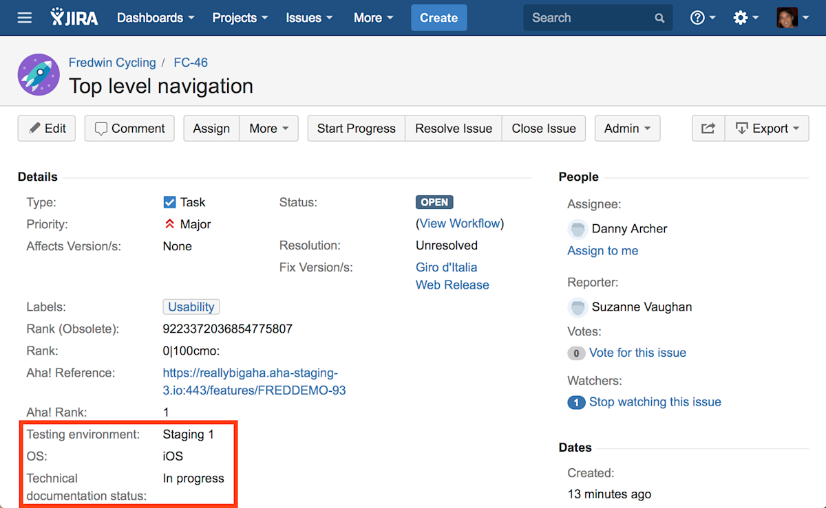The image size is (826, 508).
Task: Click the watchers count badge
Action: click(x=576, y=403)
